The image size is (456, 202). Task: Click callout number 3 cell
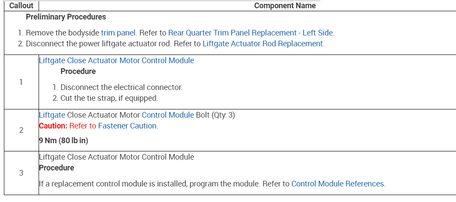click(x=21, y=173)
